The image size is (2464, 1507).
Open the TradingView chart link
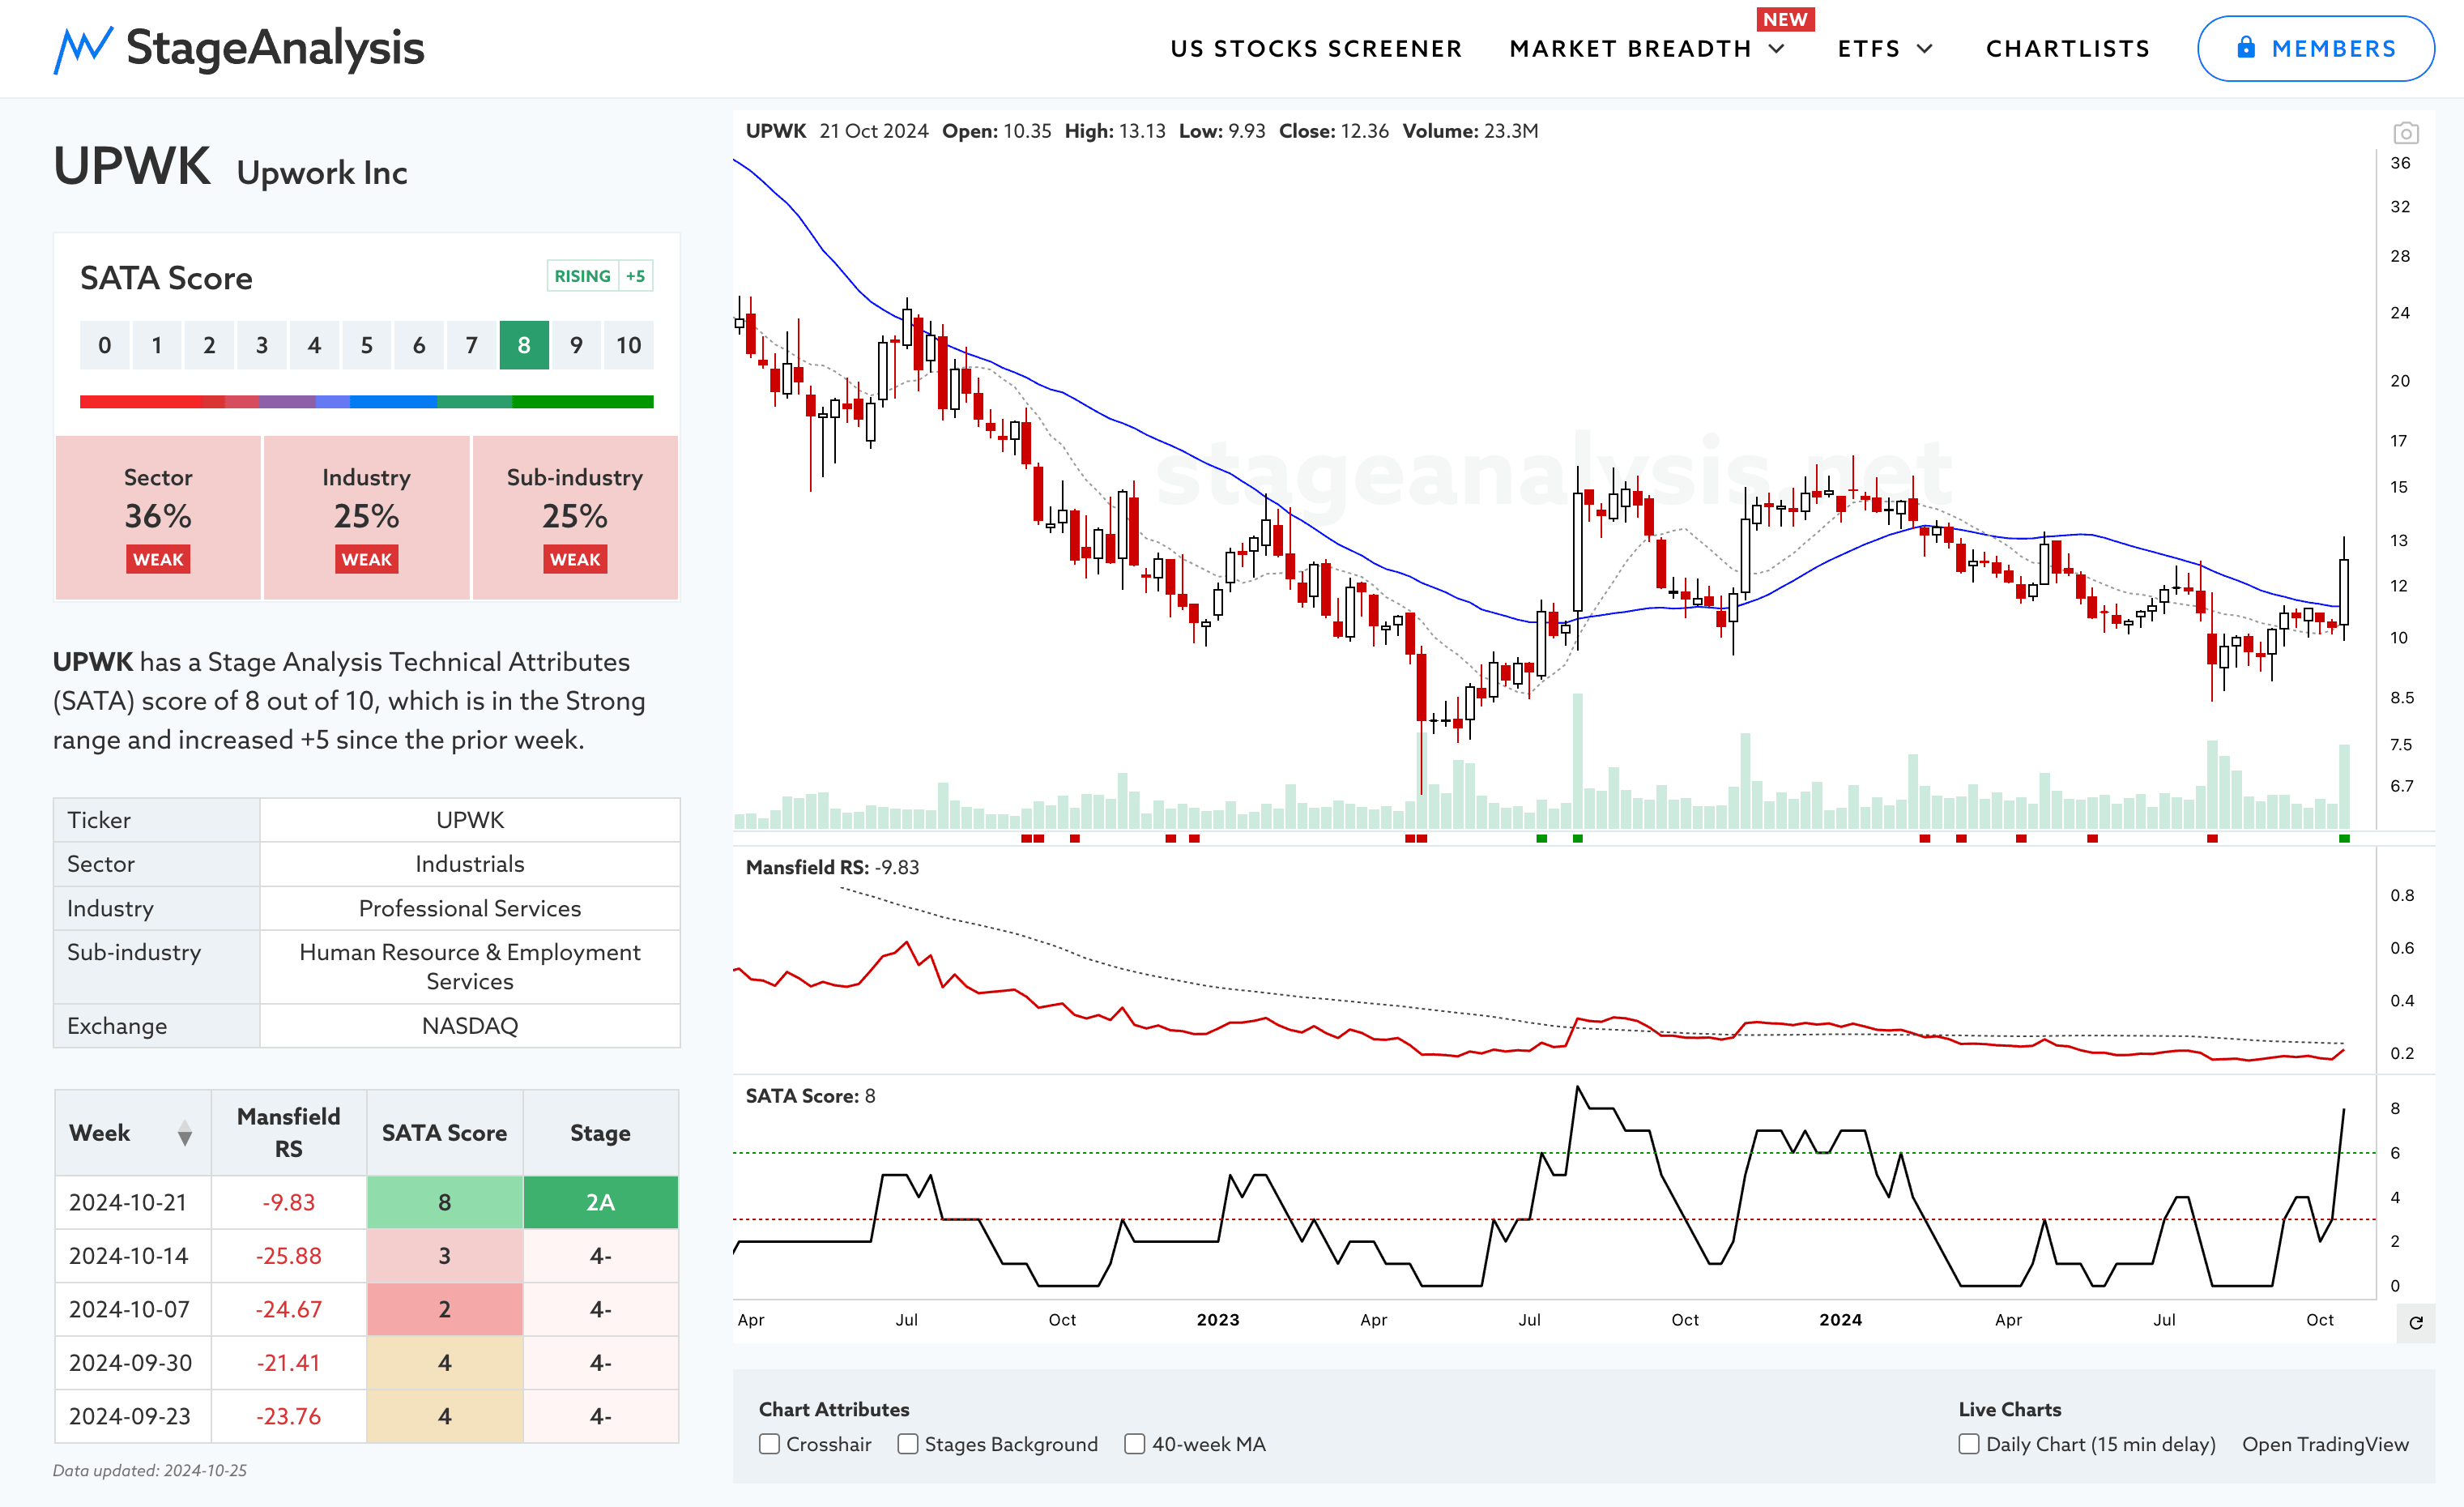click(2325, 1443)
